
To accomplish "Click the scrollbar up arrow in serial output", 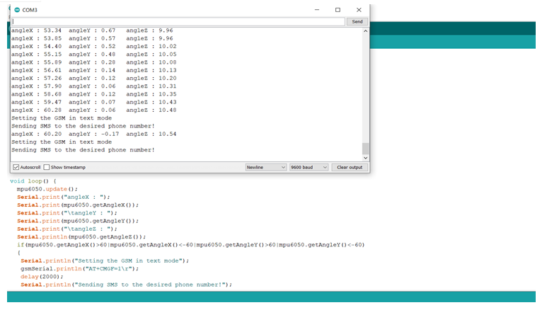I will [365, 31].
